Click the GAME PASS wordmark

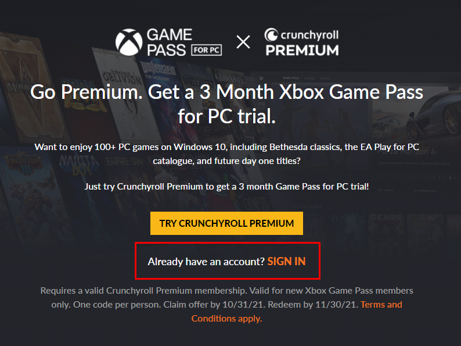(169, 42)
